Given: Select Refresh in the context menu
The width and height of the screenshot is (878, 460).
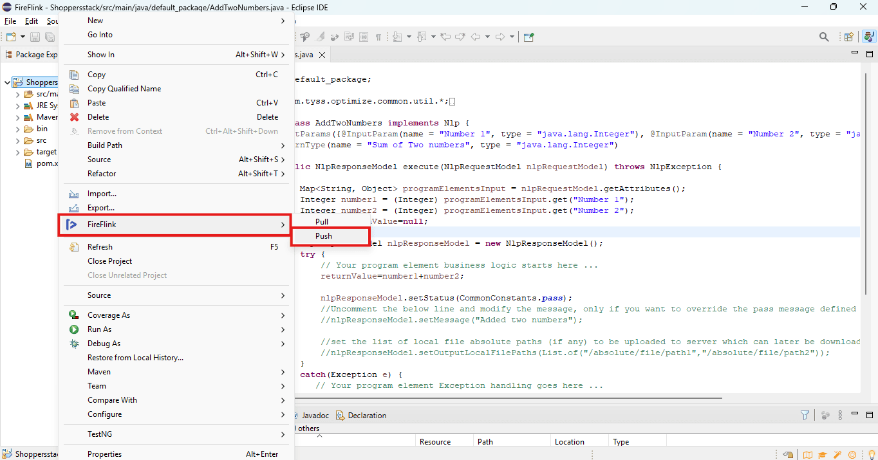Looking at the screenshot, I should point(174,247).
